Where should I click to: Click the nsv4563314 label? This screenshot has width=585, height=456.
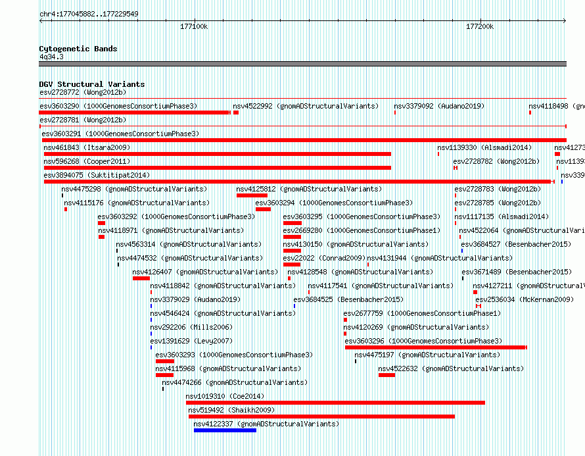coord(189,244)
